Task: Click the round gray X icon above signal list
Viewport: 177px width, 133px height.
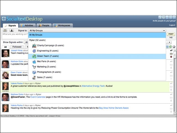Action: point(174,47)
